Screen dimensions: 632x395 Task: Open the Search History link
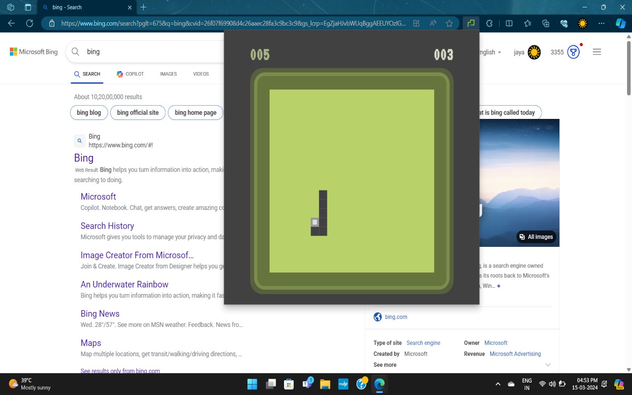tap(107, 226)
